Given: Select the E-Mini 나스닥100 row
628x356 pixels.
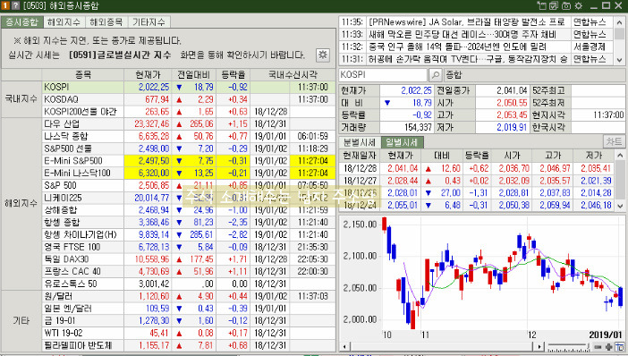Looking at the screenshot, I should tap(188, 173).
